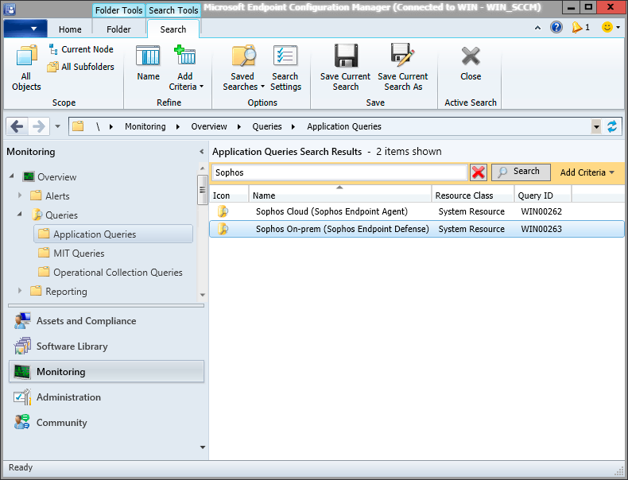Navigate back with the back arrow
The height and width of the screenshot is (480, 628).
[17, 126]
